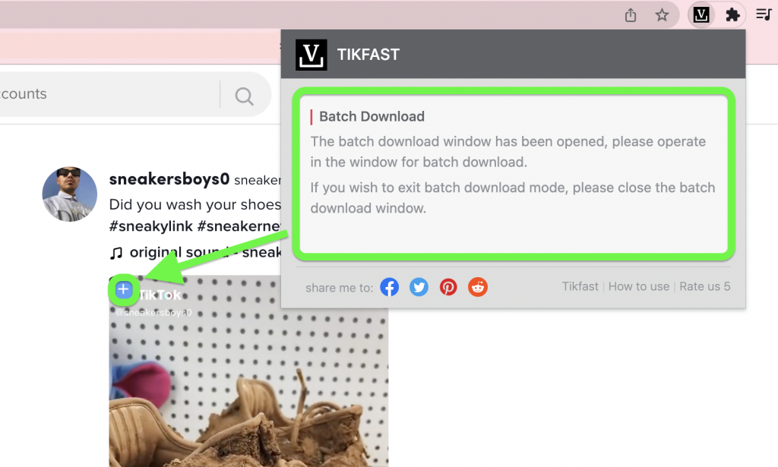Click the blue plus batch-add button on video

[x=124, y=289]
